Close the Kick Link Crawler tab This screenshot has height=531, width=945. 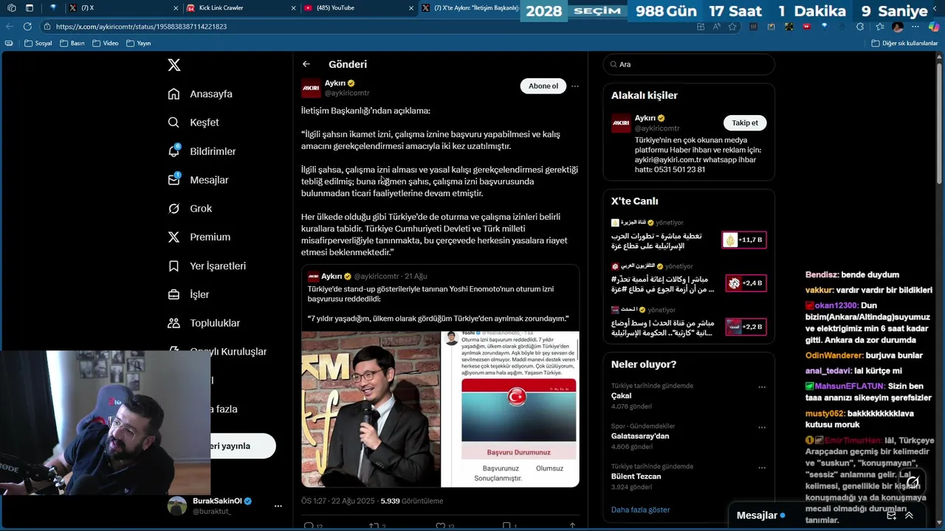pos(293,8)
